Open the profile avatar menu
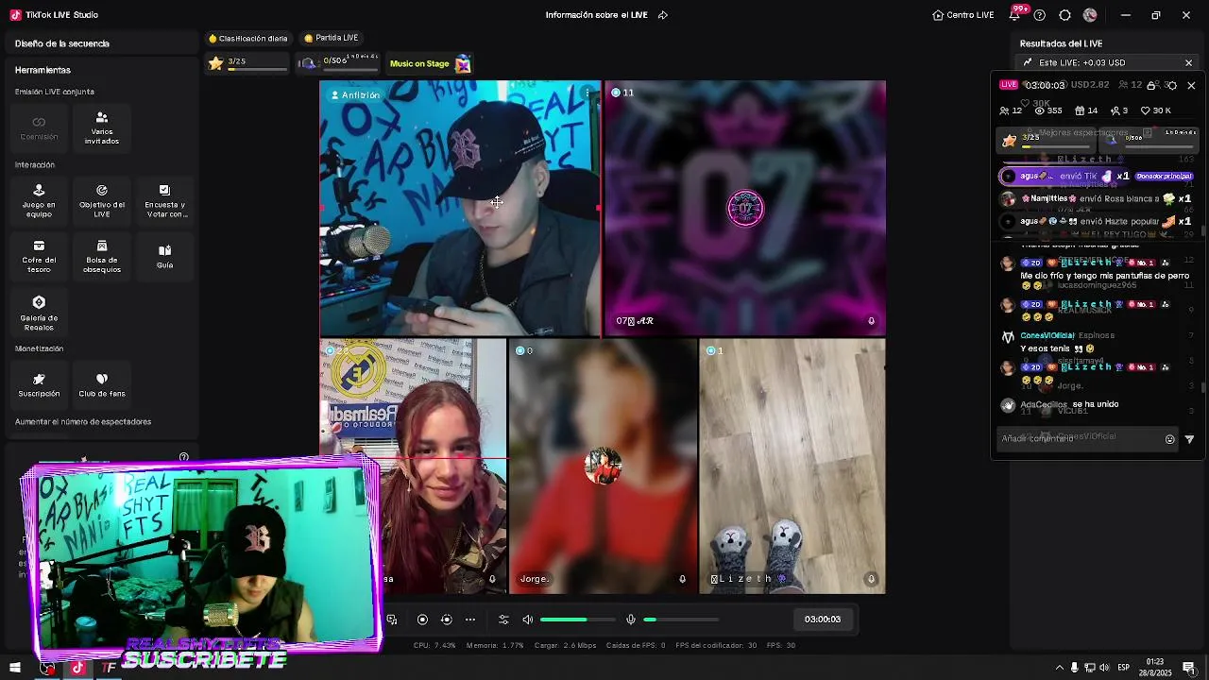The width and height of the screenshot is (1209, 680). click(1090, 15)
